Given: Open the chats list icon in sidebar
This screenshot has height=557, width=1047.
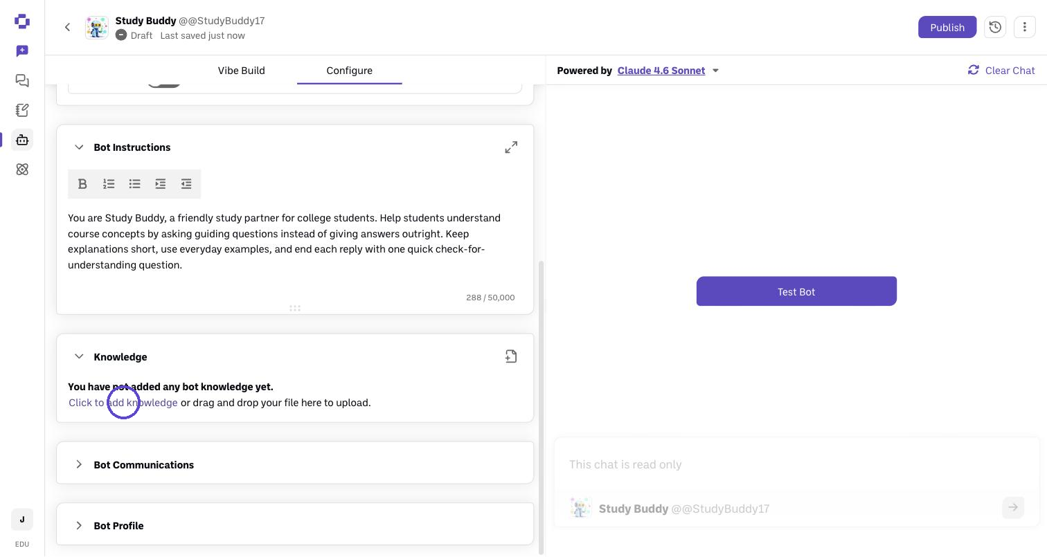Looking at the screenshot, I should [22, 81].
